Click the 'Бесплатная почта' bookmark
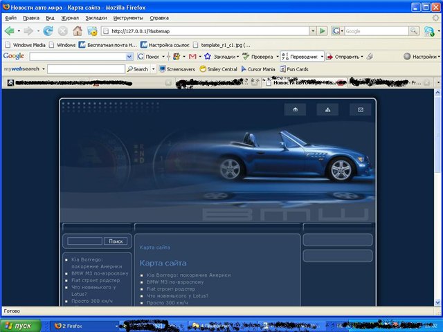This screenshot has width=443, height=332. (x=111, y=44)
